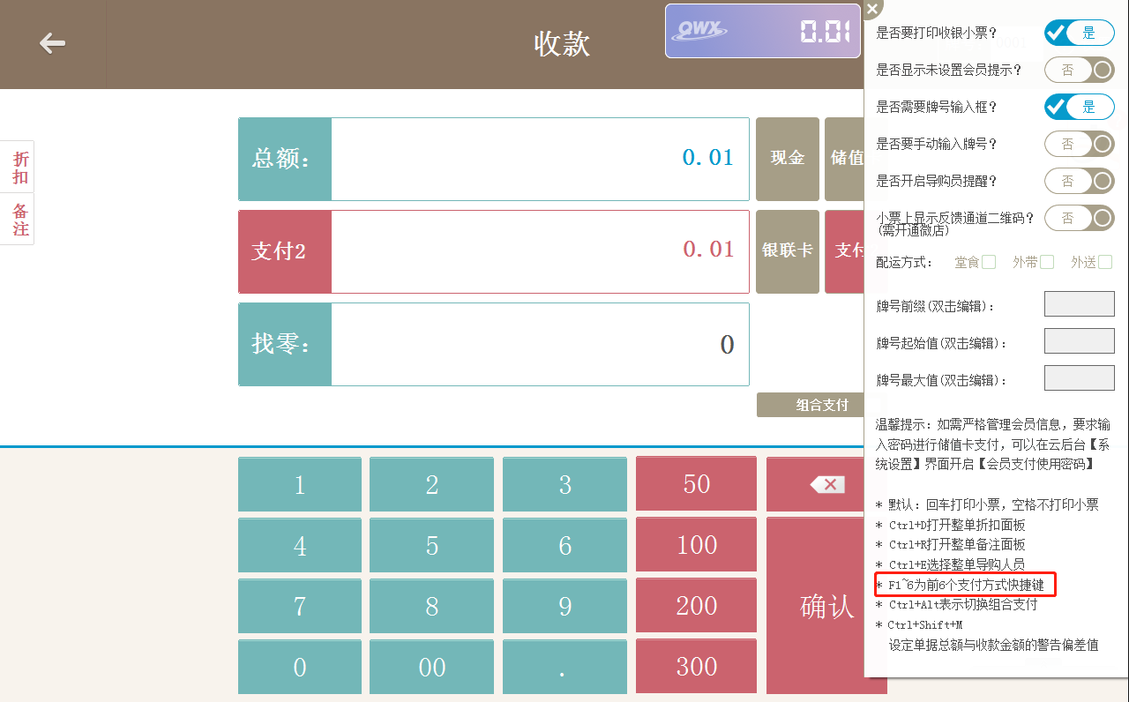Select 银联卡 UnionPay payment method

(788, 250)
